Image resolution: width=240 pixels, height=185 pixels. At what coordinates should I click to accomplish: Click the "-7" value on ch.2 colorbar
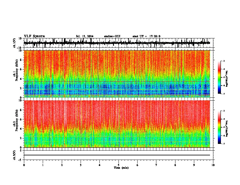[x=224, y=144]
